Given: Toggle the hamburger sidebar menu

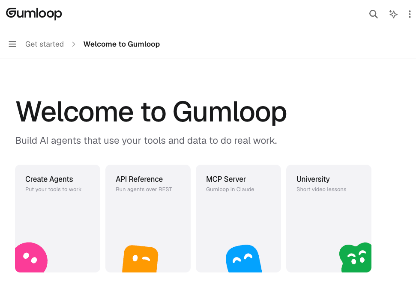Looking at the screenshot, I should coord(12,44).
